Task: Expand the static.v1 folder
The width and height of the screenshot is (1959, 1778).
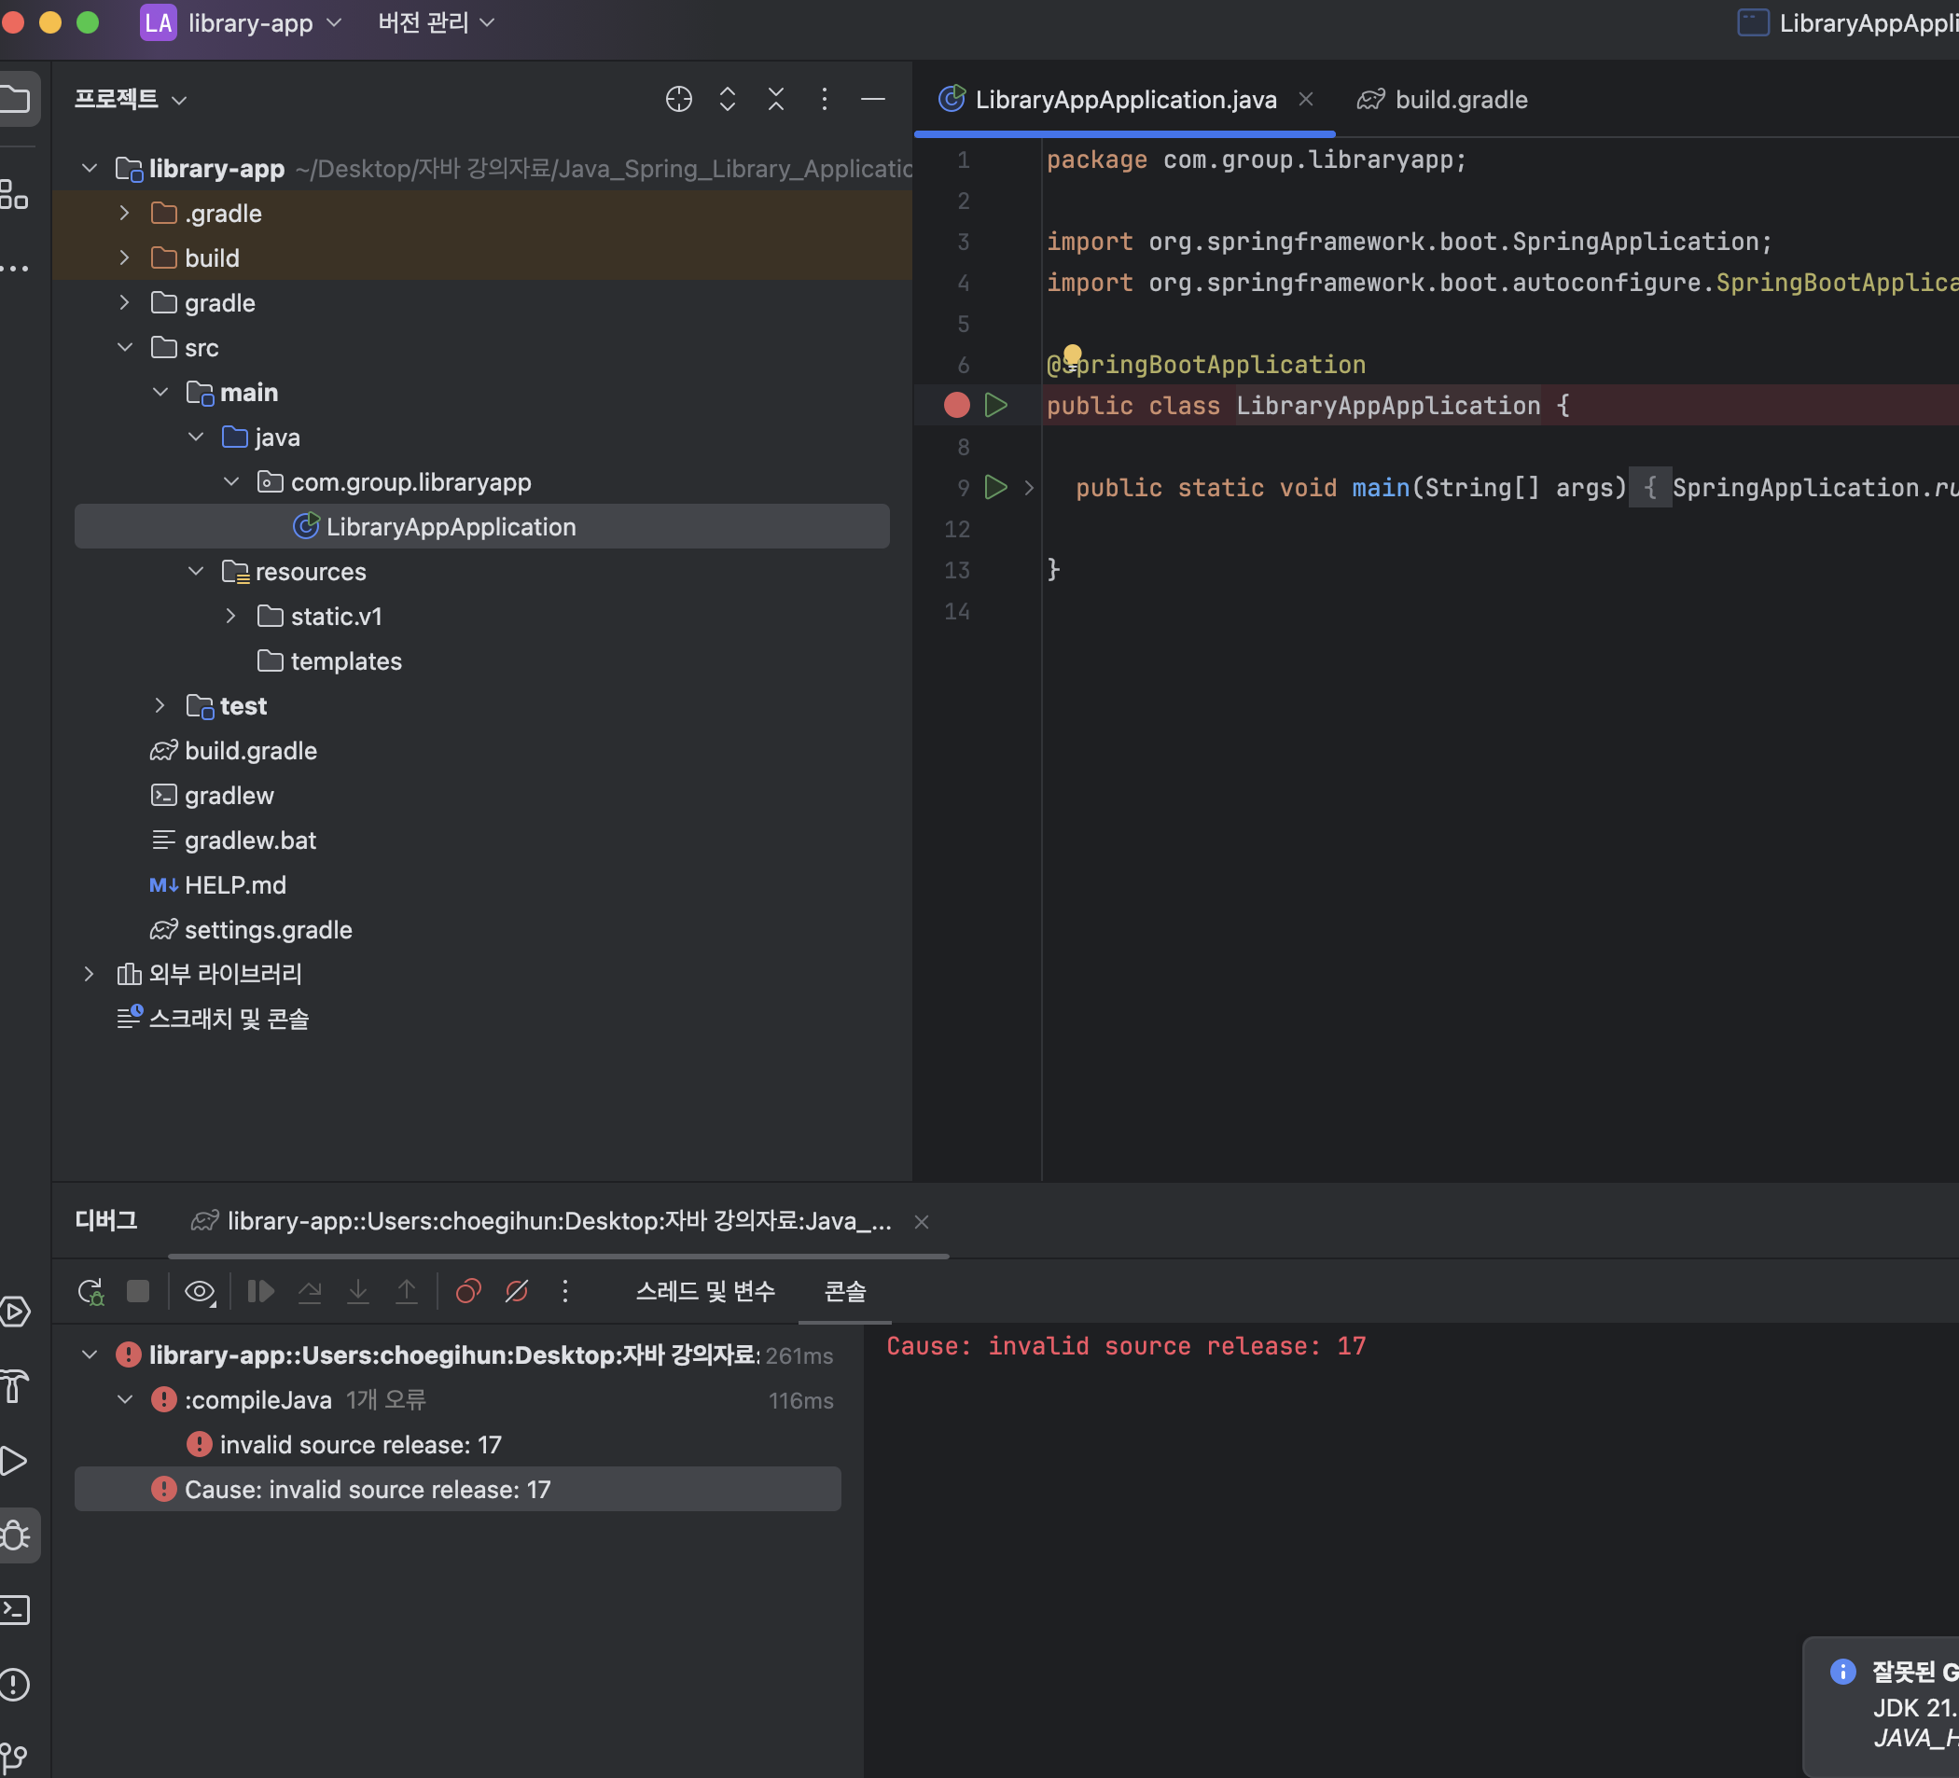Action: click(230, 616)
